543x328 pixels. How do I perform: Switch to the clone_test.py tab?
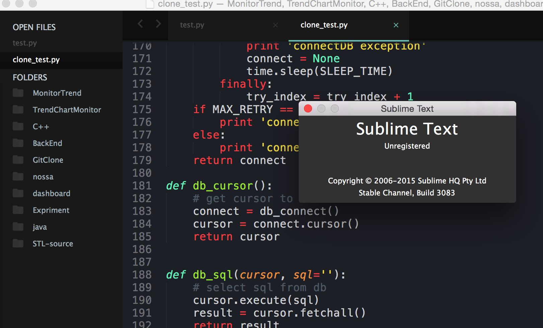(324, 25)
